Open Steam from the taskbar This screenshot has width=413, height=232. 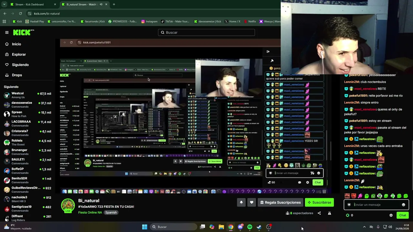click(x=259, y=227)
